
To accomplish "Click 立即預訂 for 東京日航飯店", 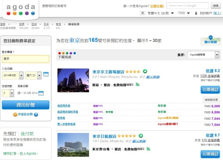I will click(x=210, y=154).
